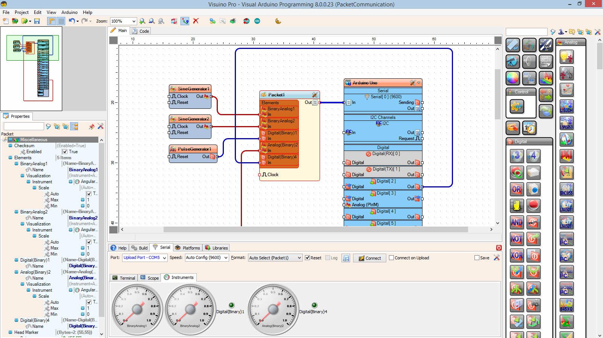The width and height of the screenshot is (603, 338).
Task: Click the moon dark-mode icon
Action: tap(278, 21)
